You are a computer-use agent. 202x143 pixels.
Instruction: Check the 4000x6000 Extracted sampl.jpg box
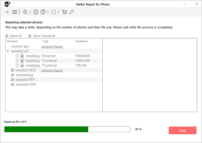coord(17,56)
